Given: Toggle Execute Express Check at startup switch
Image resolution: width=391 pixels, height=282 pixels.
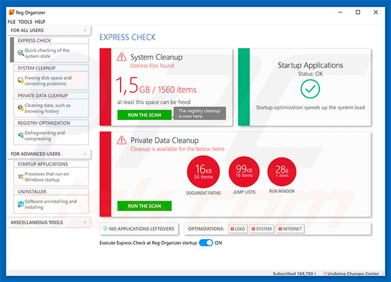Looking at the screenshot, I should point(206,243).
